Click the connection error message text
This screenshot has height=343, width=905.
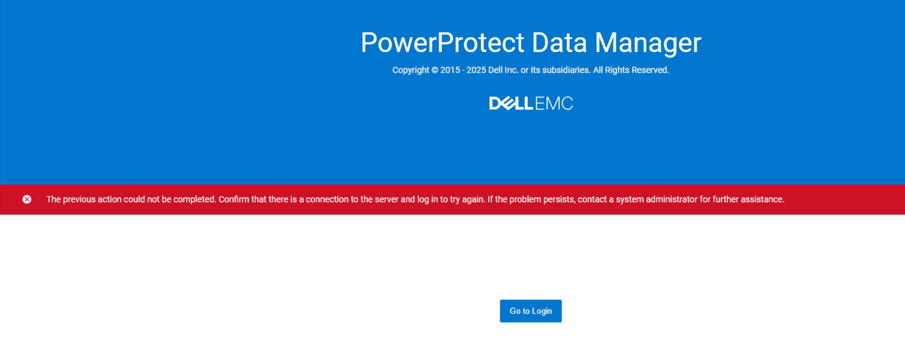pos(415,199)
